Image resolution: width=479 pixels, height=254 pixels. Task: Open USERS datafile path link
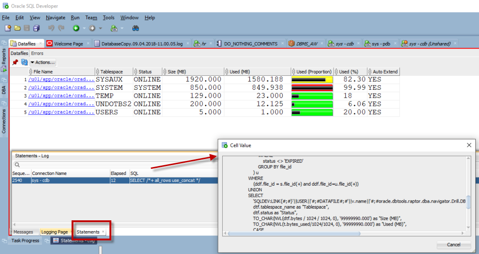tap(61, 112)
